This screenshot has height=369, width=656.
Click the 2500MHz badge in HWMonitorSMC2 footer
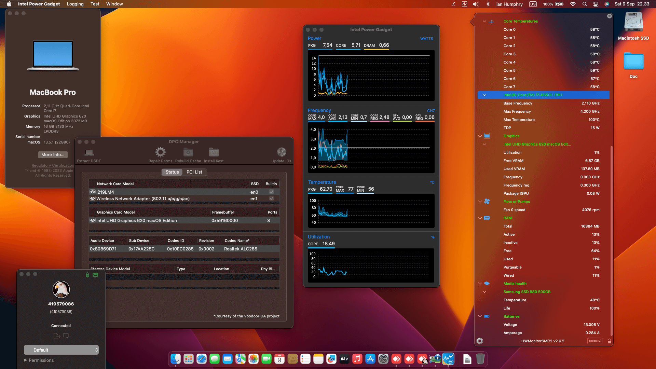coord(595,341)
